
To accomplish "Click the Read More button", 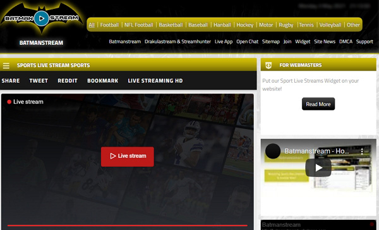I will click(x=318, y=104).
